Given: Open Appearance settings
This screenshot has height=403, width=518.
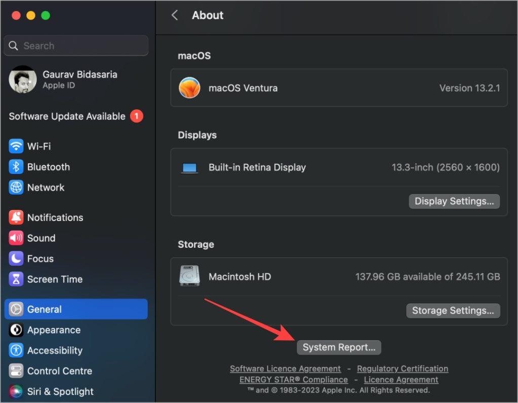Looking at the screenshot, I should (76, 330).
